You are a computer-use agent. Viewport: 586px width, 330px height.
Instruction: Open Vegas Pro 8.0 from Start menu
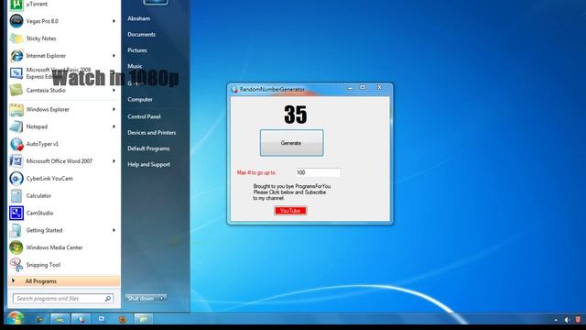tap(63, 21)
